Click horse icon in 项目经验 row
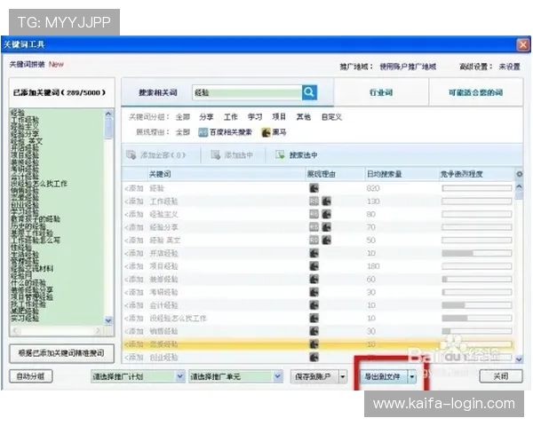 pyautogui.click(x=314, y=266)
